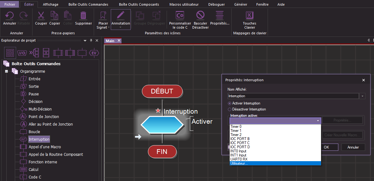Open Touches Clavier keyboard mappings
The image size is (374, 181).
(249, 15)
